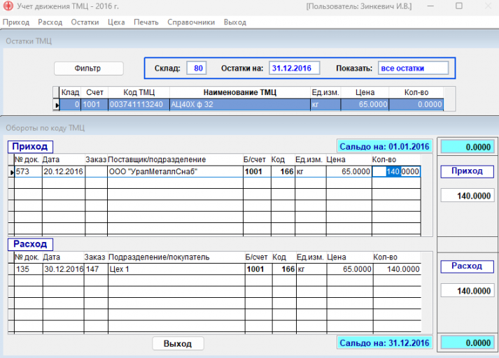Screen dimensions: 499x358
Task: Select the cell АЦ40Х ф 32
Action: point(240,105)
